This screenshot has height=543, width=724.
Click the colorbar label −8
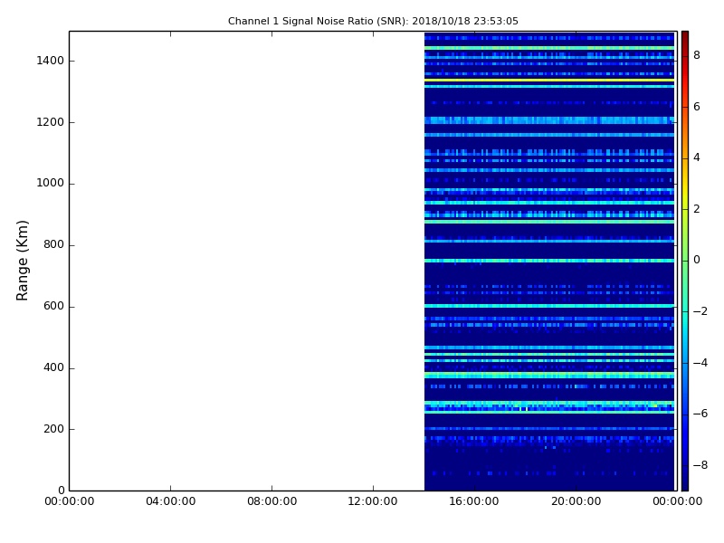pos(700,465)
